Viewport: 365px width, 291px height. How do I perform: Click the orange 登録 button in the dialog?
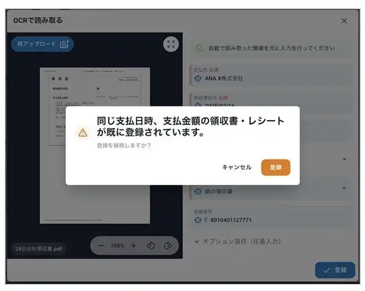pyautogui.click(x=275, y=167)
